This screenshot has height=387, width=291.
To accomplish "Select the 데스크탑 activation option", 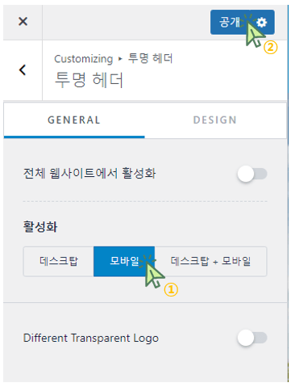I will pyautogui.click(x=59, y=261).
